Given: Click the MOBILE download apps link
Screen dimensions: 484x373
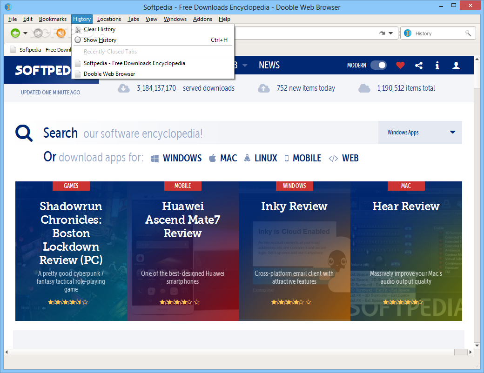Looking at the screenshot, I should pos(307,158).
